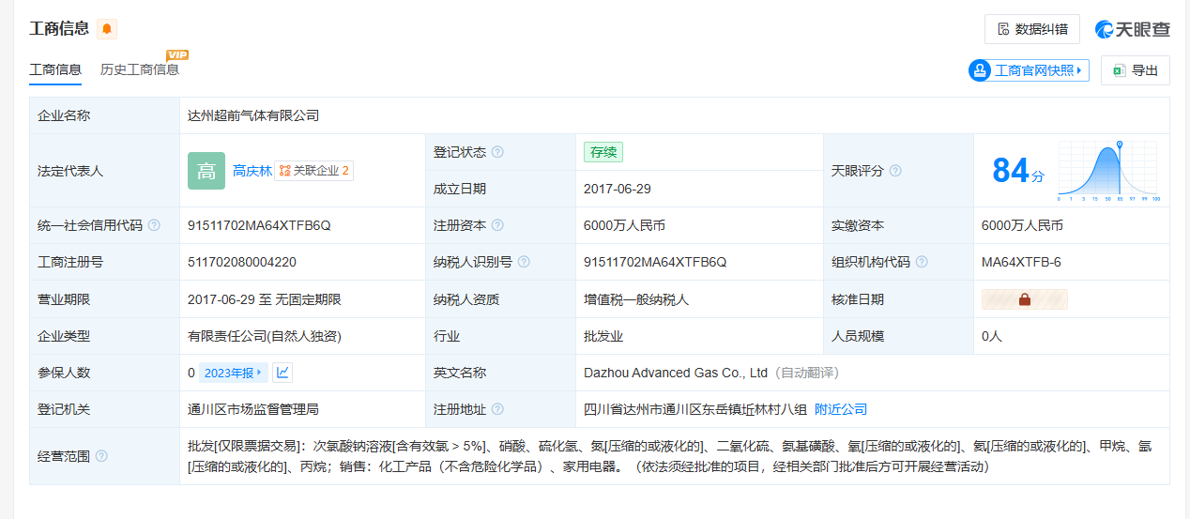The height and width of the screenshot is (519, 1190).
Task: Click the 经营范围 description text
Action: pyautogui.click(x=669, y=456)
